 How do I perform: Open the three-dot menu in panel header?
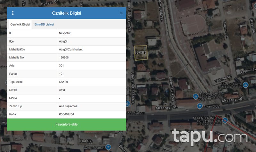pyautogui.click(x=13, y=13)
